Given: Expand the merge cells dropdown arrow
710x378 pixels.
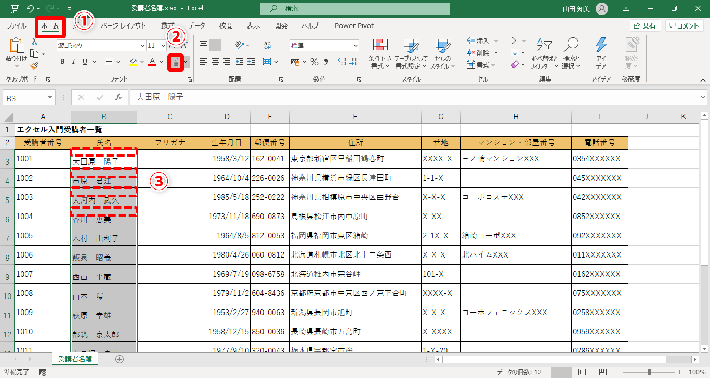Looking at the screenshot, I should point(276,62).
